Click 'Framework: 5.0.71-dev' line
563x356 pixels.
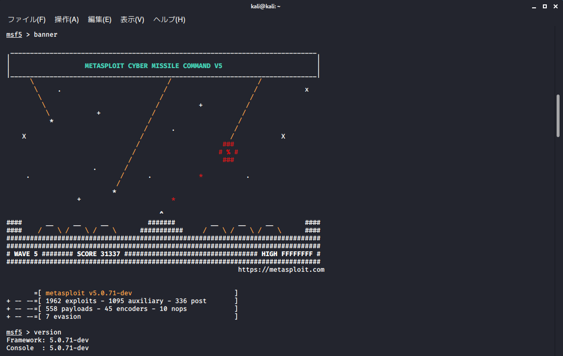point(48,340)
